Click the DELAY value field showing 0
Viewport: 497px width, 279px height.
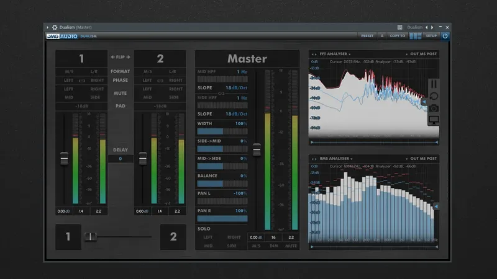click(x=121, y=159)
